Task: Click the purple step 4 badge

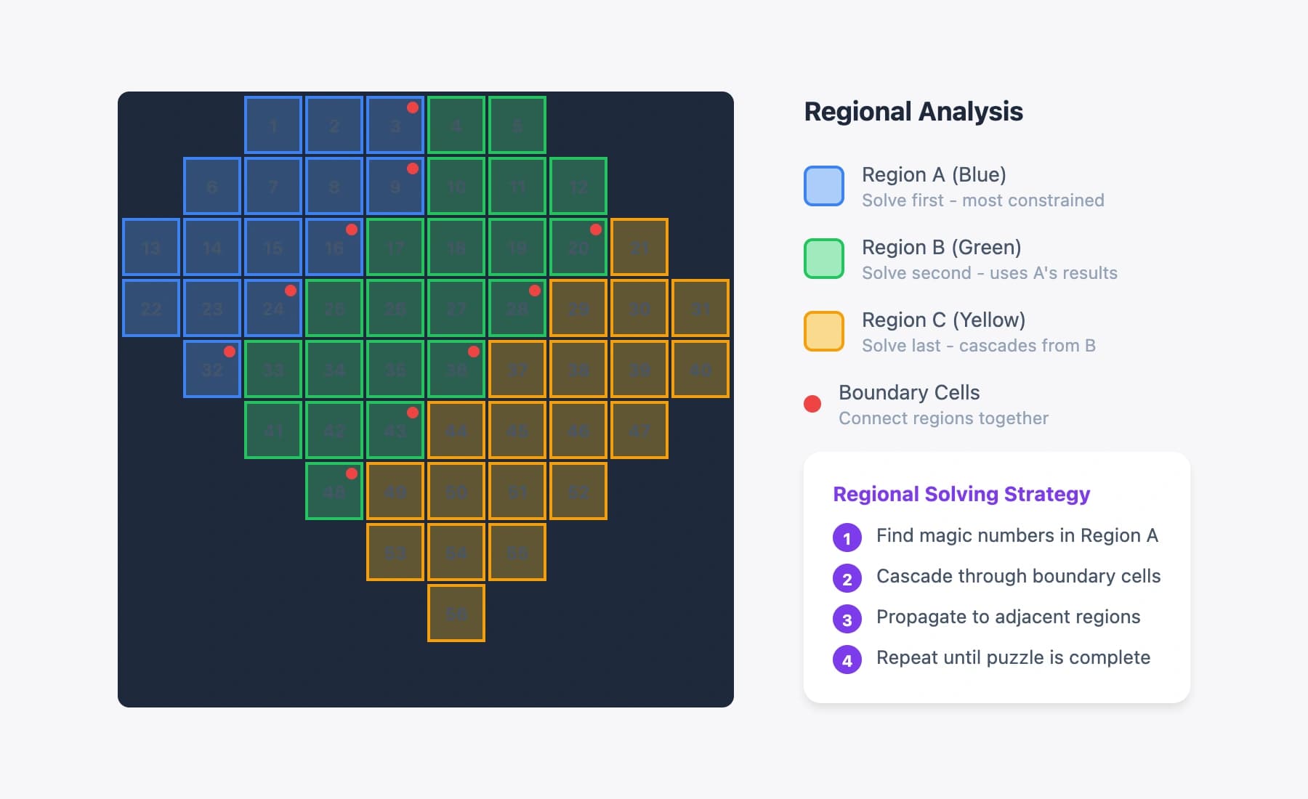Action: pyautogui.click(x=847, y=660)
